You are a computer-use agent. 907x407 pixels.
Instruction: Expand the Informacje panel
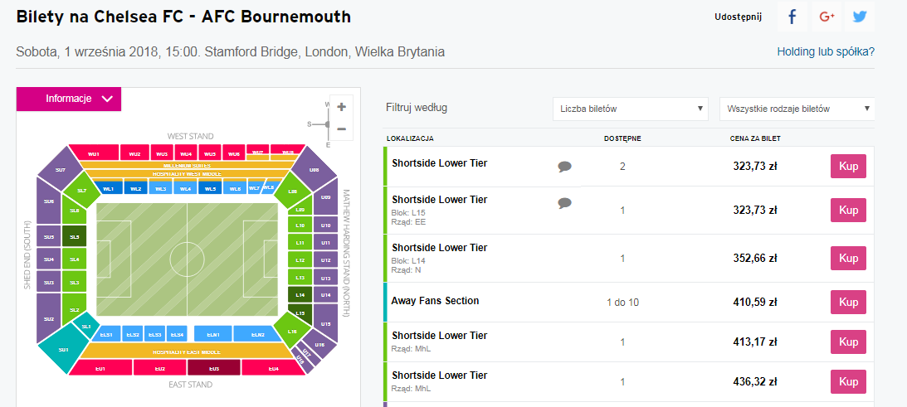[69, 99]
